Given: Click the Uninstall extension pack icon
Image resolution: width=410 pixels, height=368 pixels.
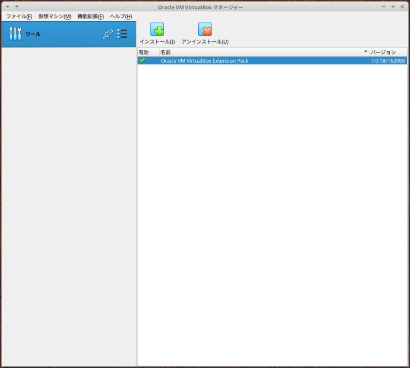Looking at the screenshot, I should (205, 29).
